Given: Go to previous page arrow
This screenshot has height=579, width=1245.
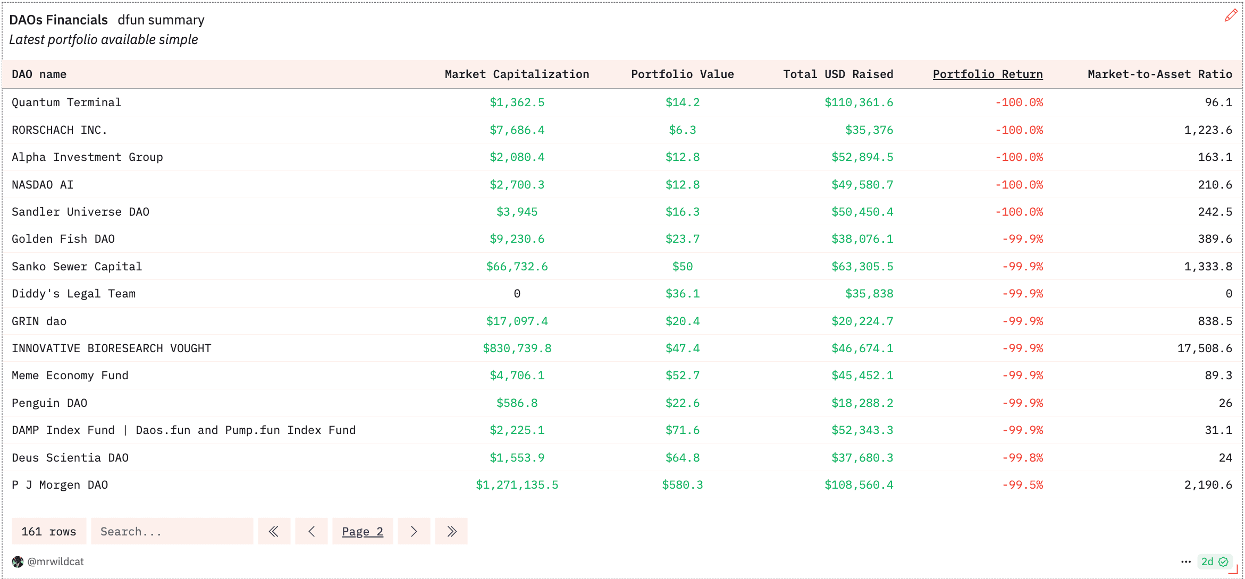Looking at the screenshot, I should (312, 531).
